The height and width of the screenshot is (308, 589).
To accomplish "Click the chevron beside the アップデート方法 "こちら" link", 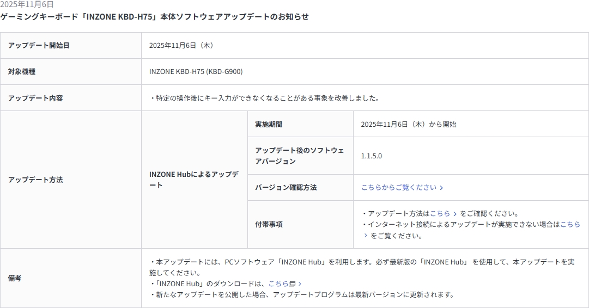I will tap(455, 214).
